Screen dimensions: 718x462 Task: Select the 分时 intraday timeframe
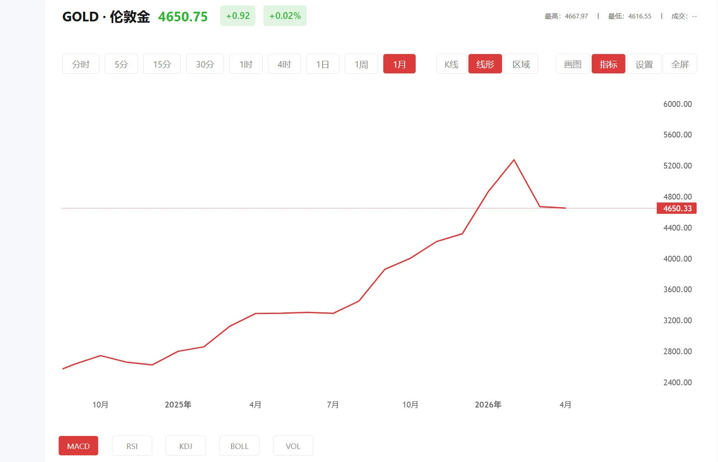coord(81,64)
